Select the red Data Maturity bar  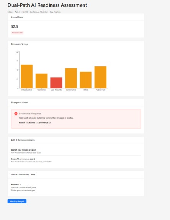pyautogui.click(x=56, y=83)
